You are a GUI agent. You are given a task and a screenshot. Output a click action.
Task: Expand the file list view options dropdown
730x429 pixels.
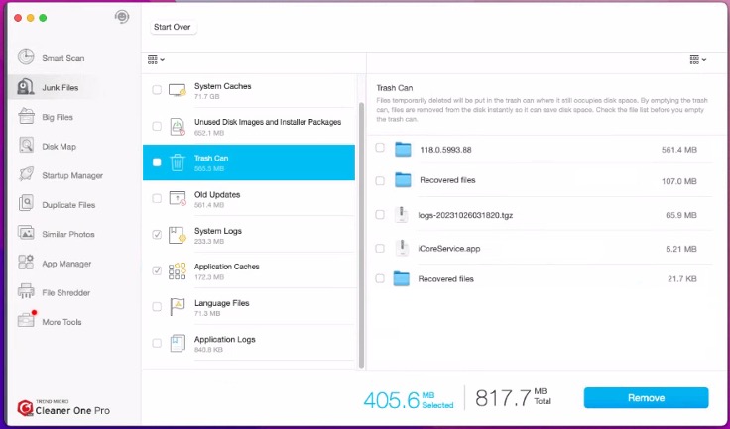698,59
